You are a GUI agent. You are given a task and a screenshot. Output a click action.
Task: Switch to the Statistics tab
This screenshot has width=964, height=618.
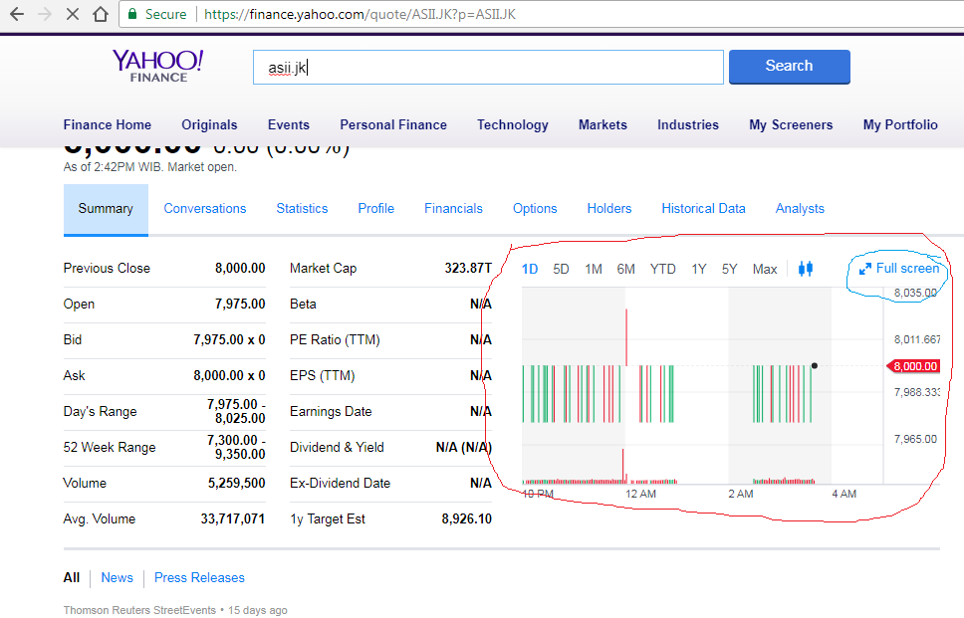coord(302,208)
